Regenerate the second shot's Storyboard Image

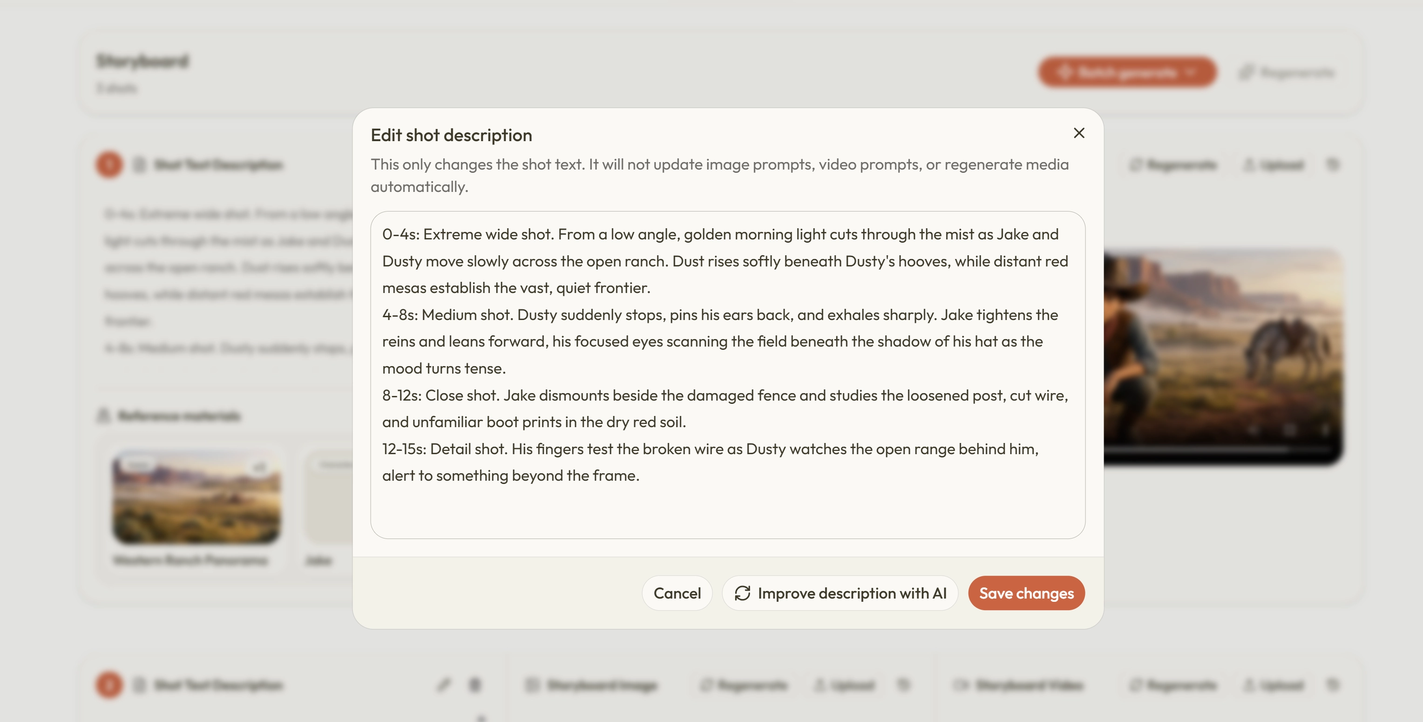click(744, 685)
